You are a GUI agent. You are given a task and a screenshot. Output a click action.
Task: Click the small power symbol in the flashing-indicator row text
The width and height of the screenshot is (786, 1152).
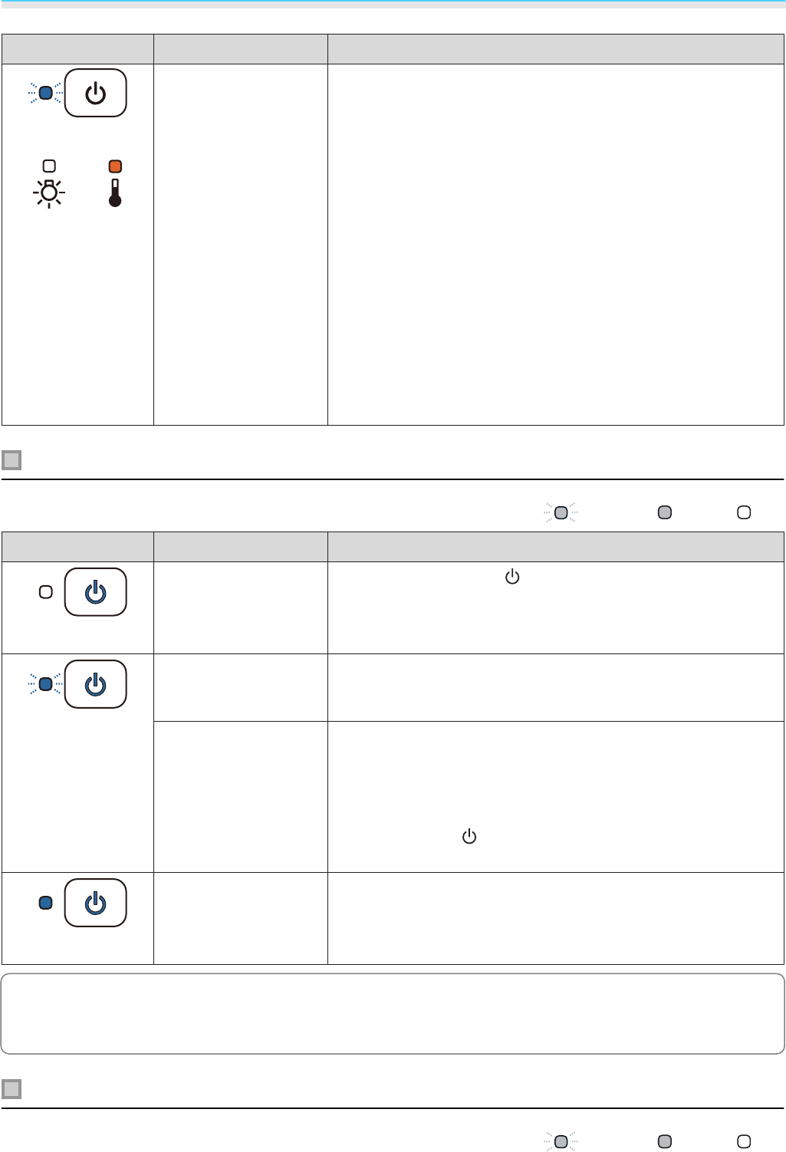(469, 837)
